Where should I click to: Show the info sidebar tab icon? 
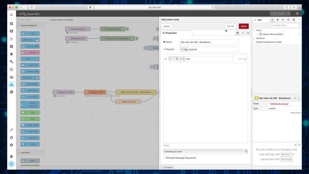[x=272, y=20]
